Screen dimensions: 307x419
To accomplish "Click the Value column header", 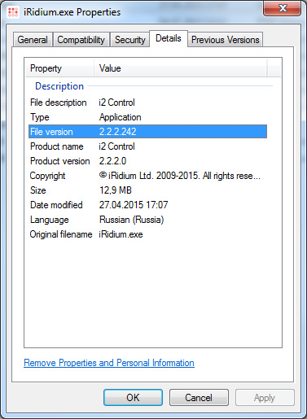I will [x=181, y=68].
